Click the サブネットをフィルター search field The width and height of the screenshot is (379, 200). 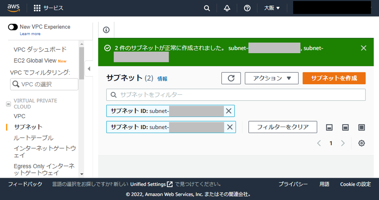(x=236, y=95)
